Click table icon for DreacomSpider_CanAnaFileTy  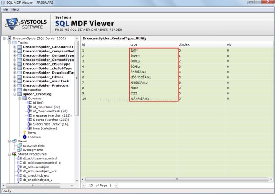click(x=19, y=47)
